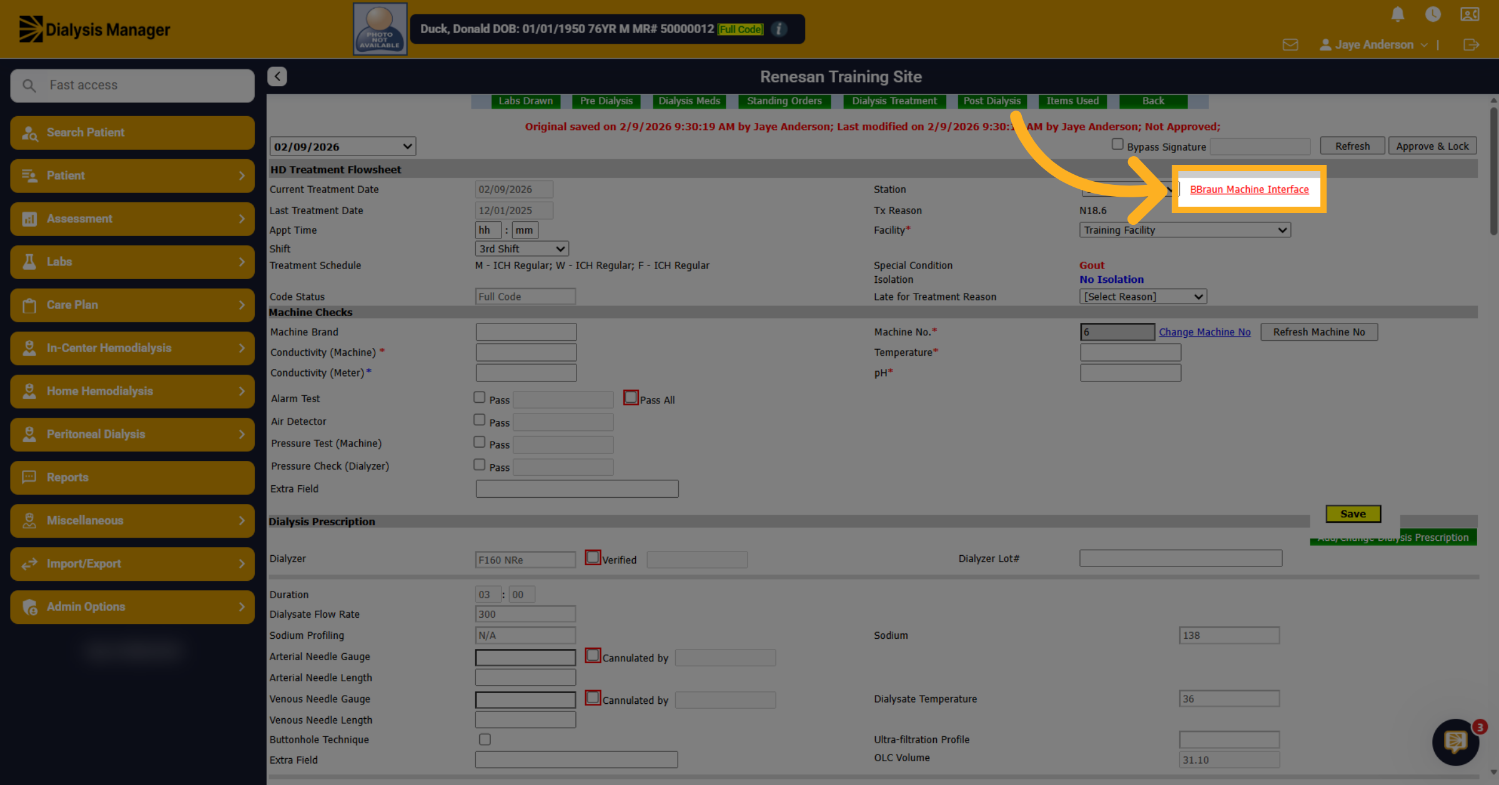Click the patient info icon

pyautogui.click(x=779, y=29)
